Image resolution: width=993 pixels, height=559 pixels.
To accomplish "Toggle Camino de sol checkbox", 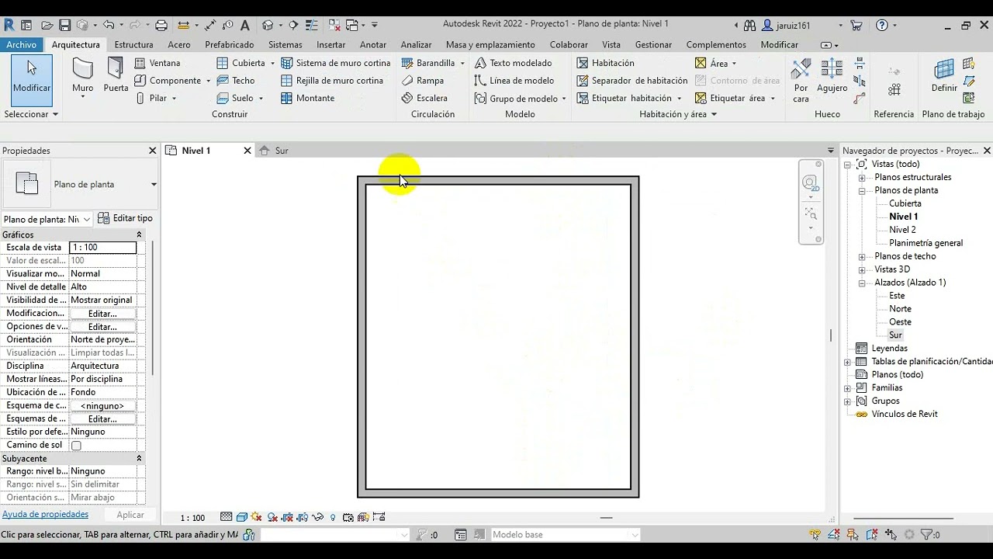I will (76, 446).
